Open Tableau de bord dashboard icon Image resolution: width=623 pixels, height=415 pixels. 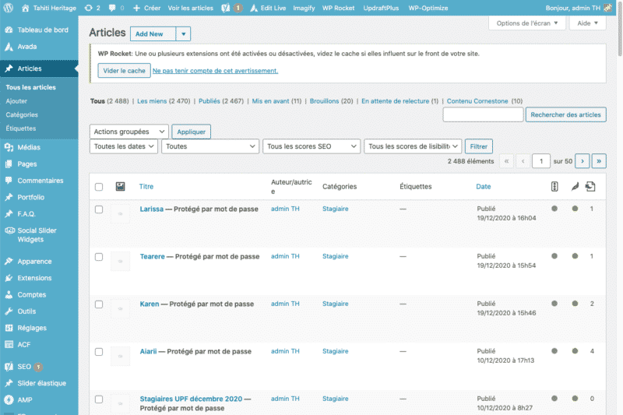[x=9, y=30]
